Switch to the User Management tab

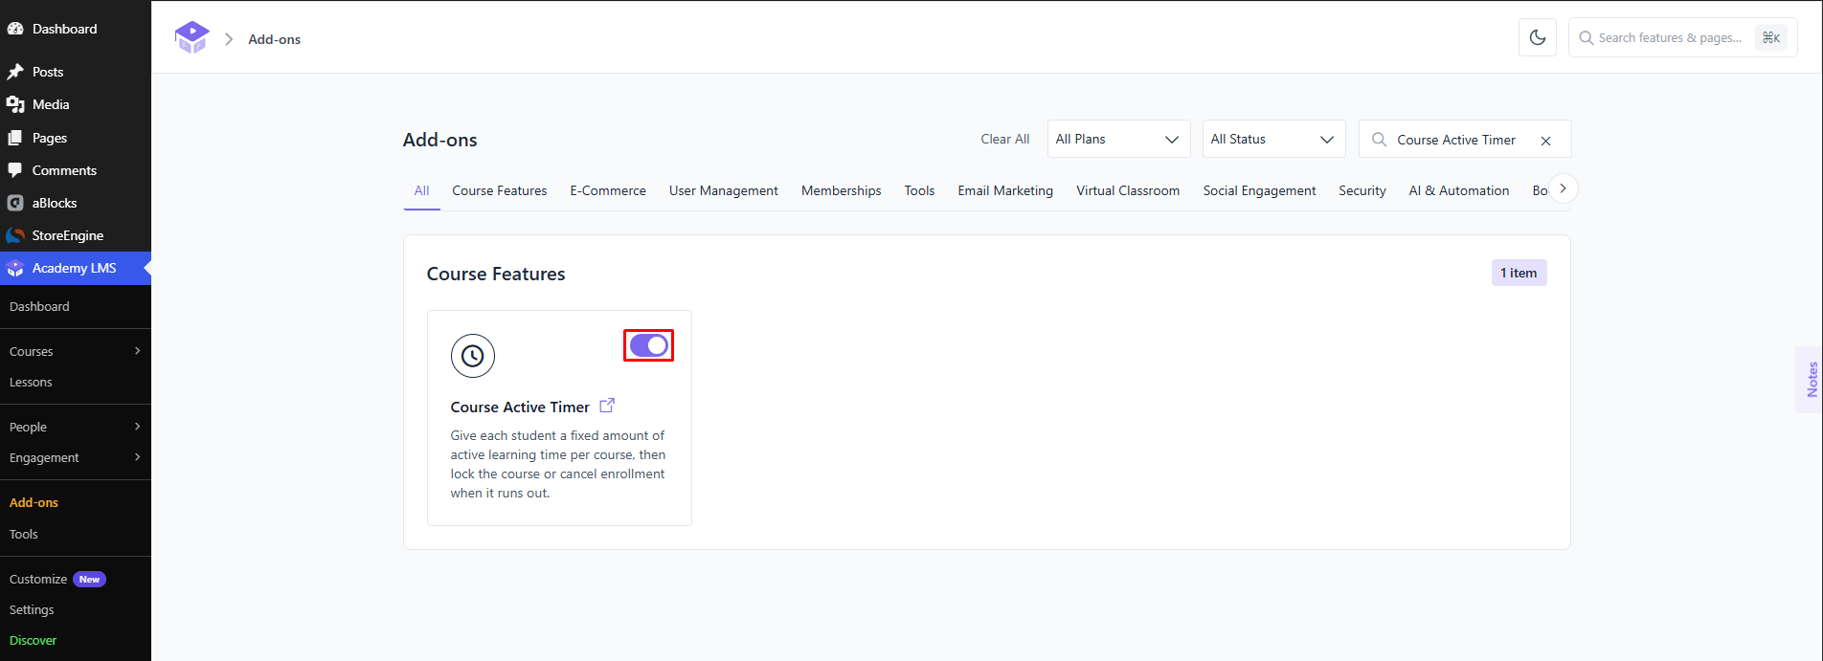coord(724,190)
